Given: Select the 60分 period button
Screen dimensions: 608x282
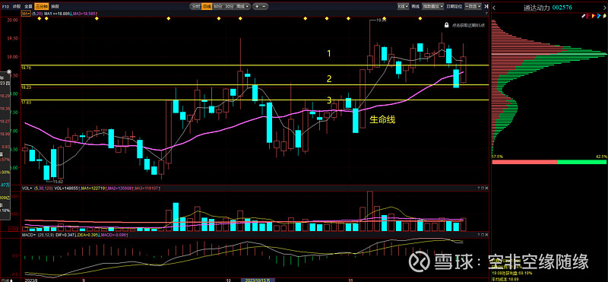Looking at the screenshot, I should [x=218, y=7].
